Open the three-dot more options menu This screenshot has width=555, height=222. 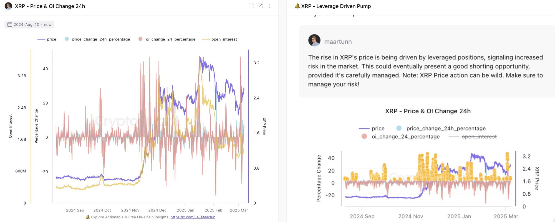pyautogui.click(x=269, y=6)
